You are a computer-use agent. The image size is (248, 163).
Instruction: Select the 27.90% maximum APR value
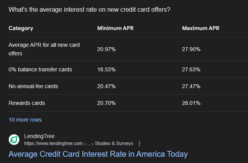click(191, 49)
